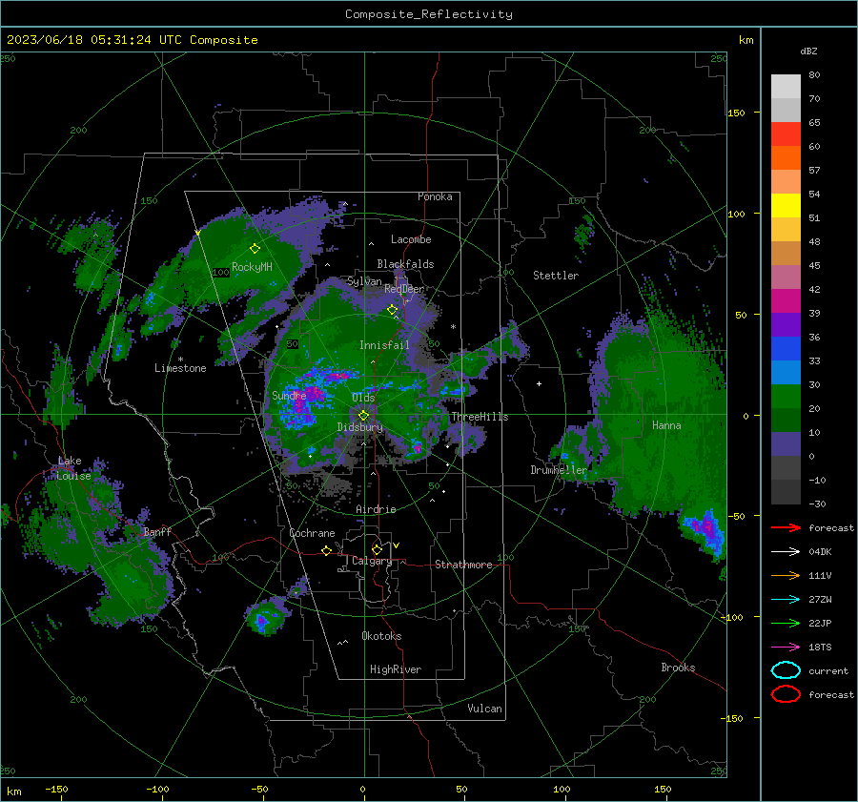Click the ThreeHills label
Viewport: 858px width, 802px height.
(480, 417)
